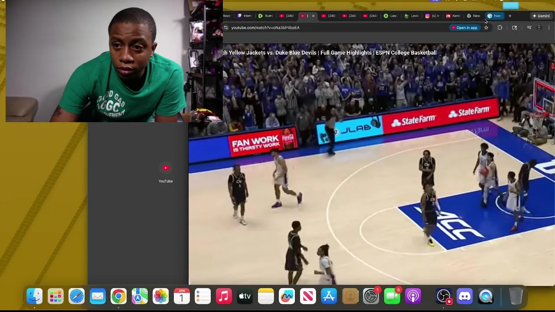Click the video title text
Screen dimensions: 555x312
[x=330, y=53]
